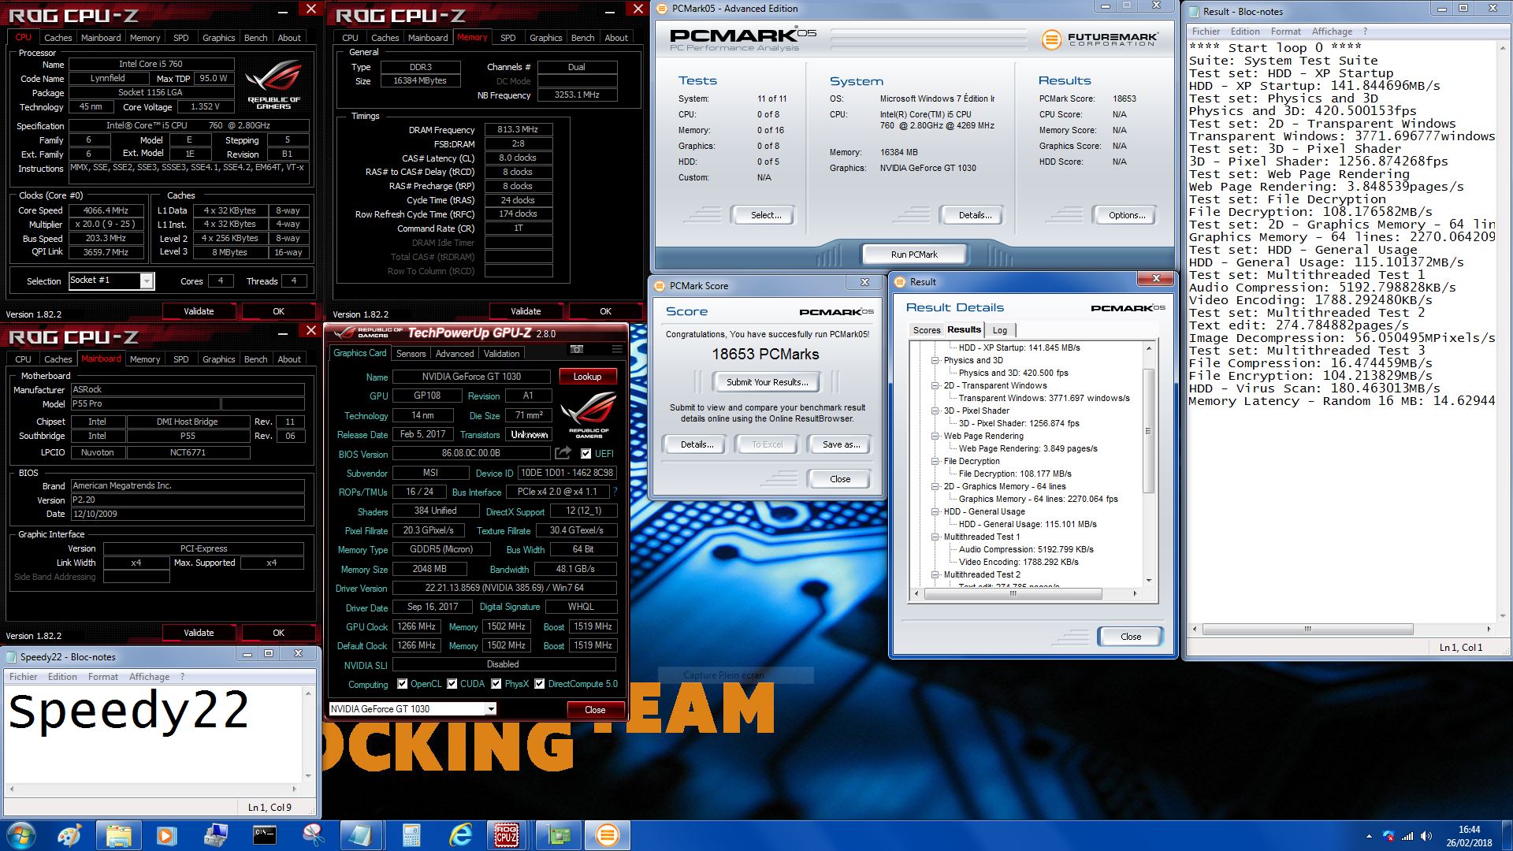The height and width of the screenshot is (851, 1513).
Task: Switch to Sensors tab in GPU-Z
Action: pyautogui.click(x=411, y=354)
